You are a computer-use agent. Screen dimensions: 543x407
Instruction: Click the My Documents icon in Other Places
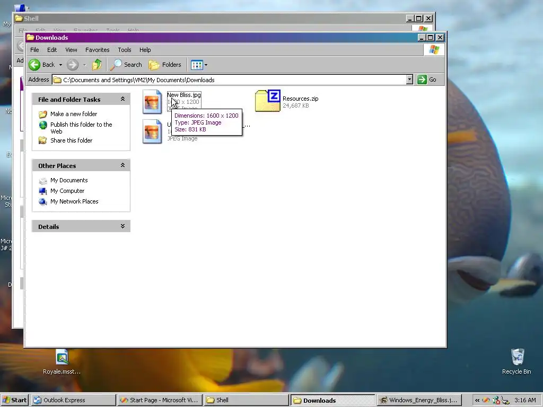click(x=43, y=181)
